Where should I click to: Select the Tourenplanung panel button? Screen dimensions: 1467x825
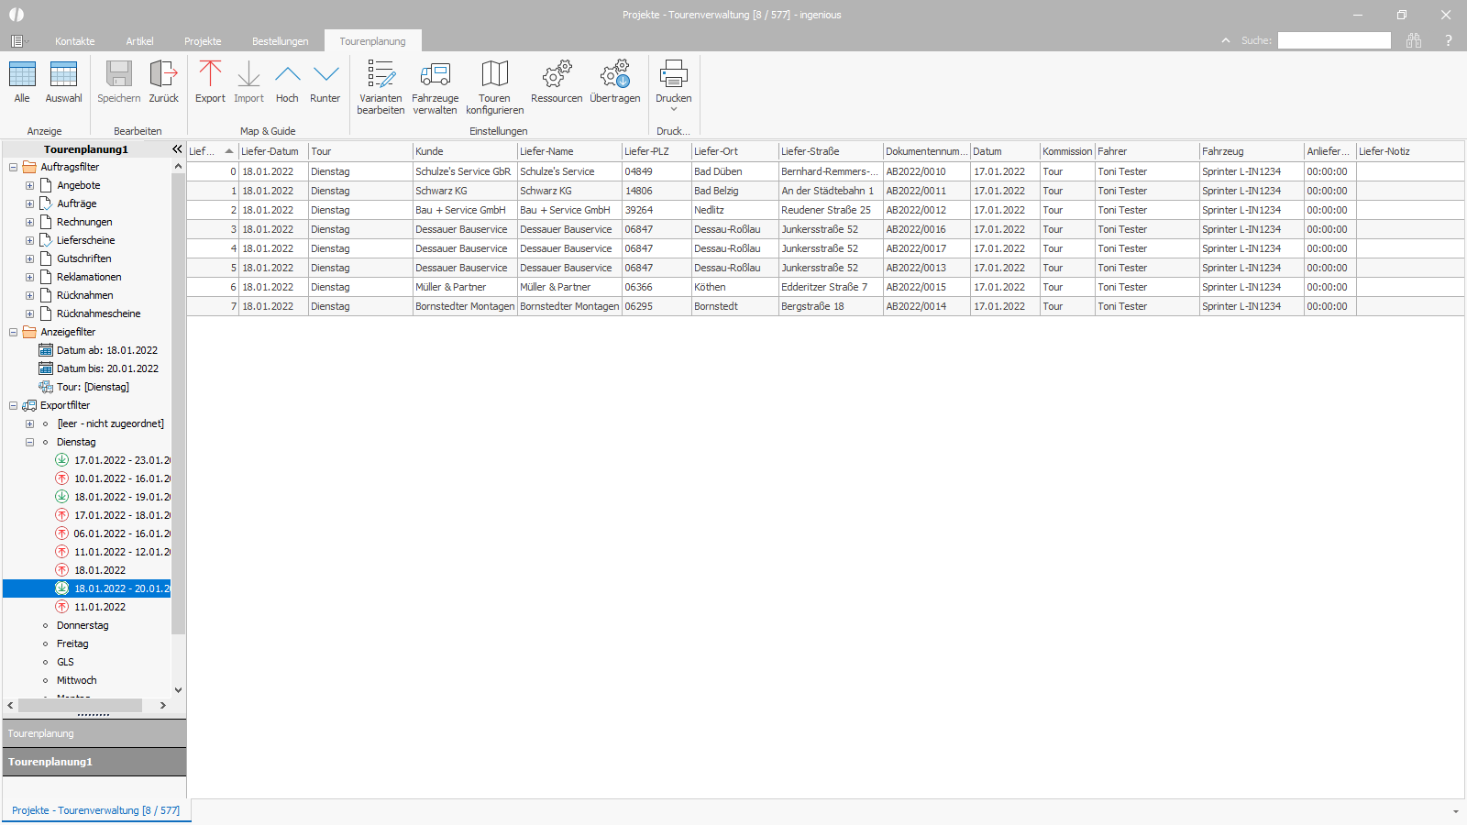(94, 733)
